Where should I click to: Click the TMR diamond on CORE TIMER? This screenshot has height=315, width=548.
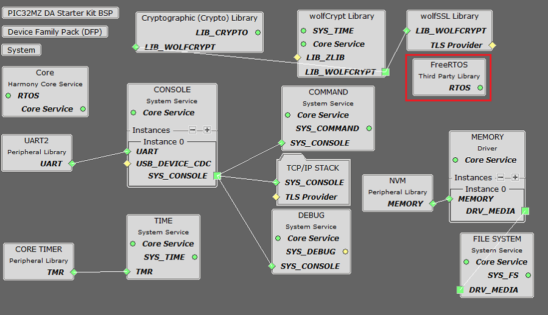click(73, 272)
